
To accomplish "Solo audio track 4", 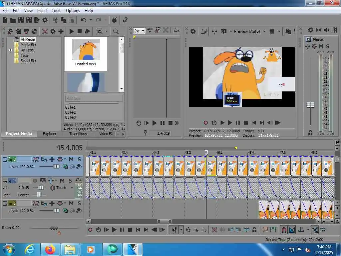I will (70, 180).
